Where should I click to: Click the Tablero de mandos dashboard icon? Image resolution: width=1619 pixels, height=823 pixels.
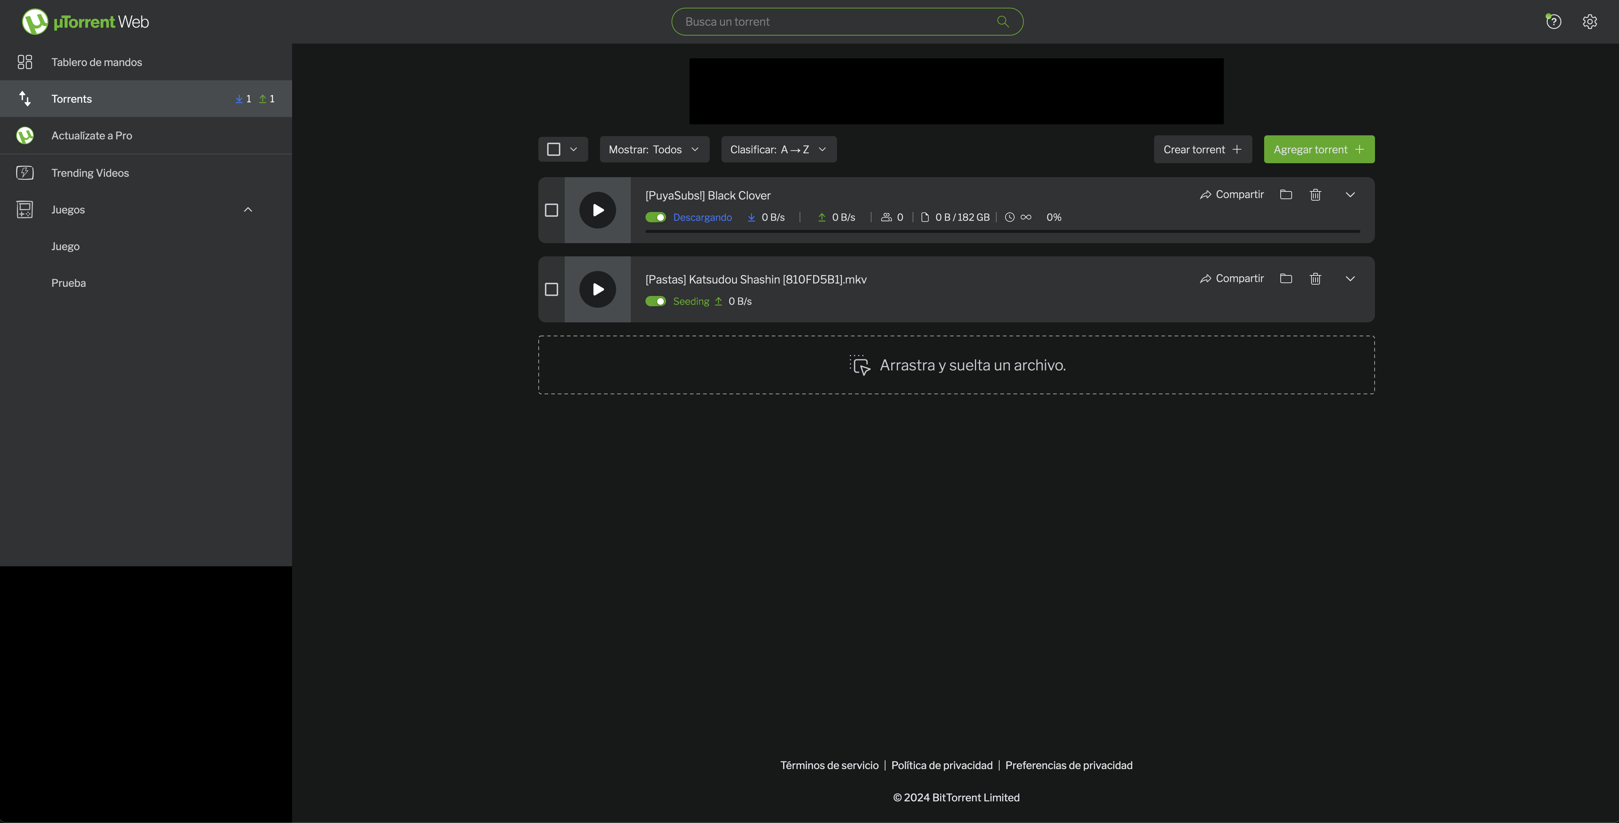25,62
